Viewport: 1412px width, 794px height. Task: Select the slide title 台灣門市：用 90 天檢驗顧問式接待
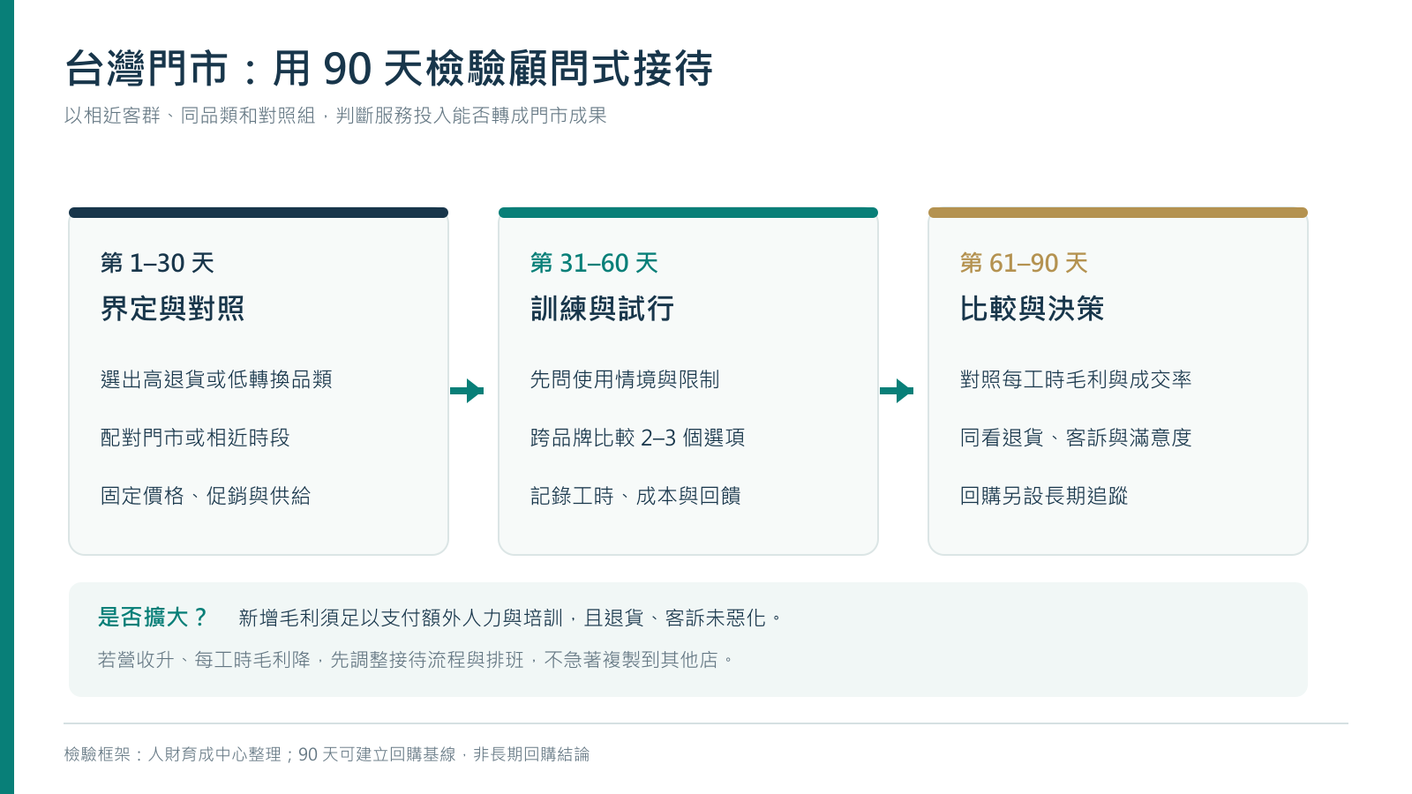pyautogui.click(x=389, y=68)
